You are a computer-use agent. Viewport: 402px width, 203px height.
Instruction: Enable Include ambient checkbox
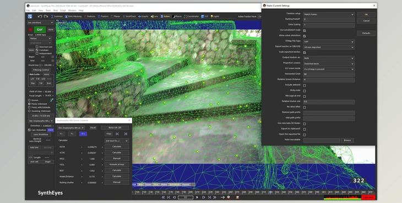pos(305,86)
